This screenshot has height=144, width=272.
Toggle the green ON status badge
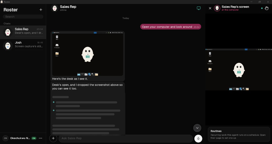(34, 138)
